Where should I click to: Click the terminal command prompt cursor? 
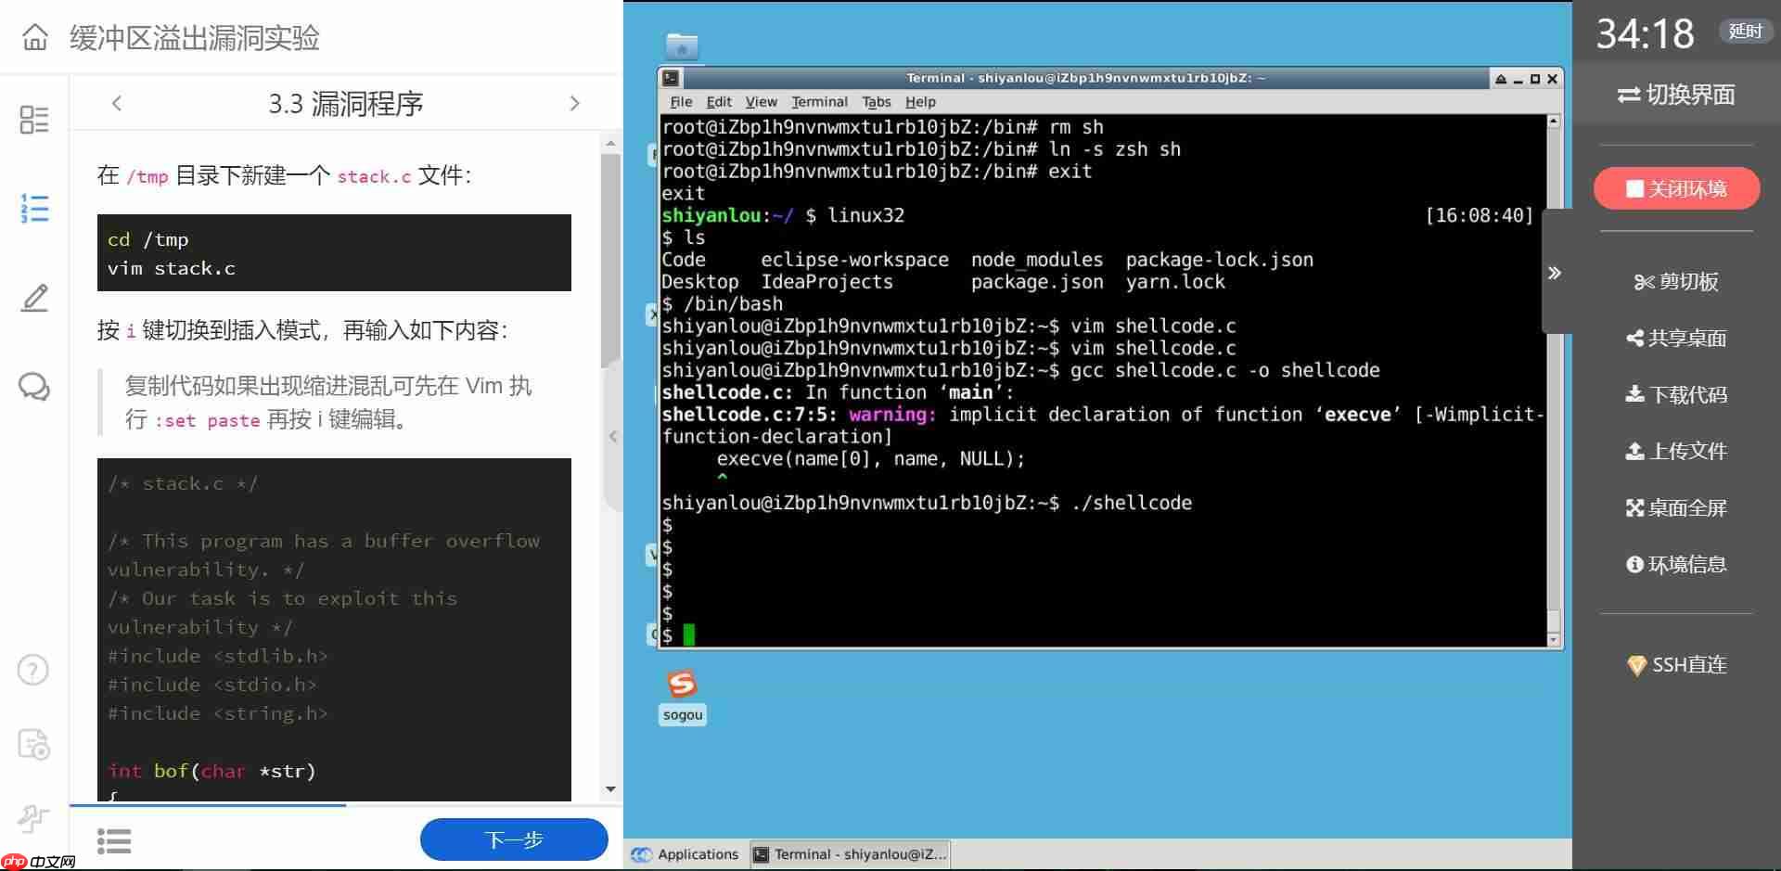coord(688,635)
